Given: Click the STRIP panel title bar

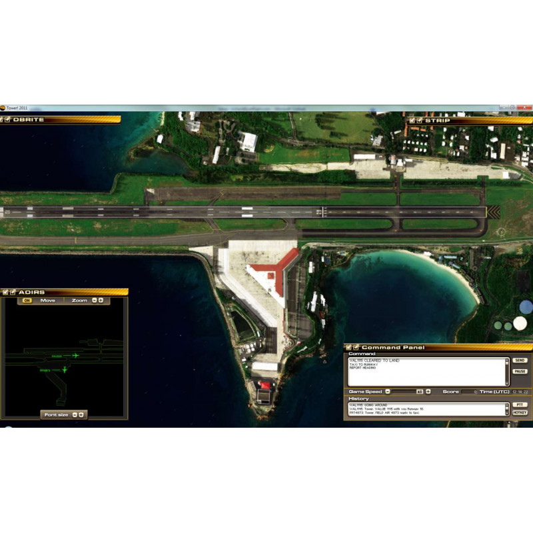Looking at the screenshot, I should pyautogui.click(x=470, y=121).
